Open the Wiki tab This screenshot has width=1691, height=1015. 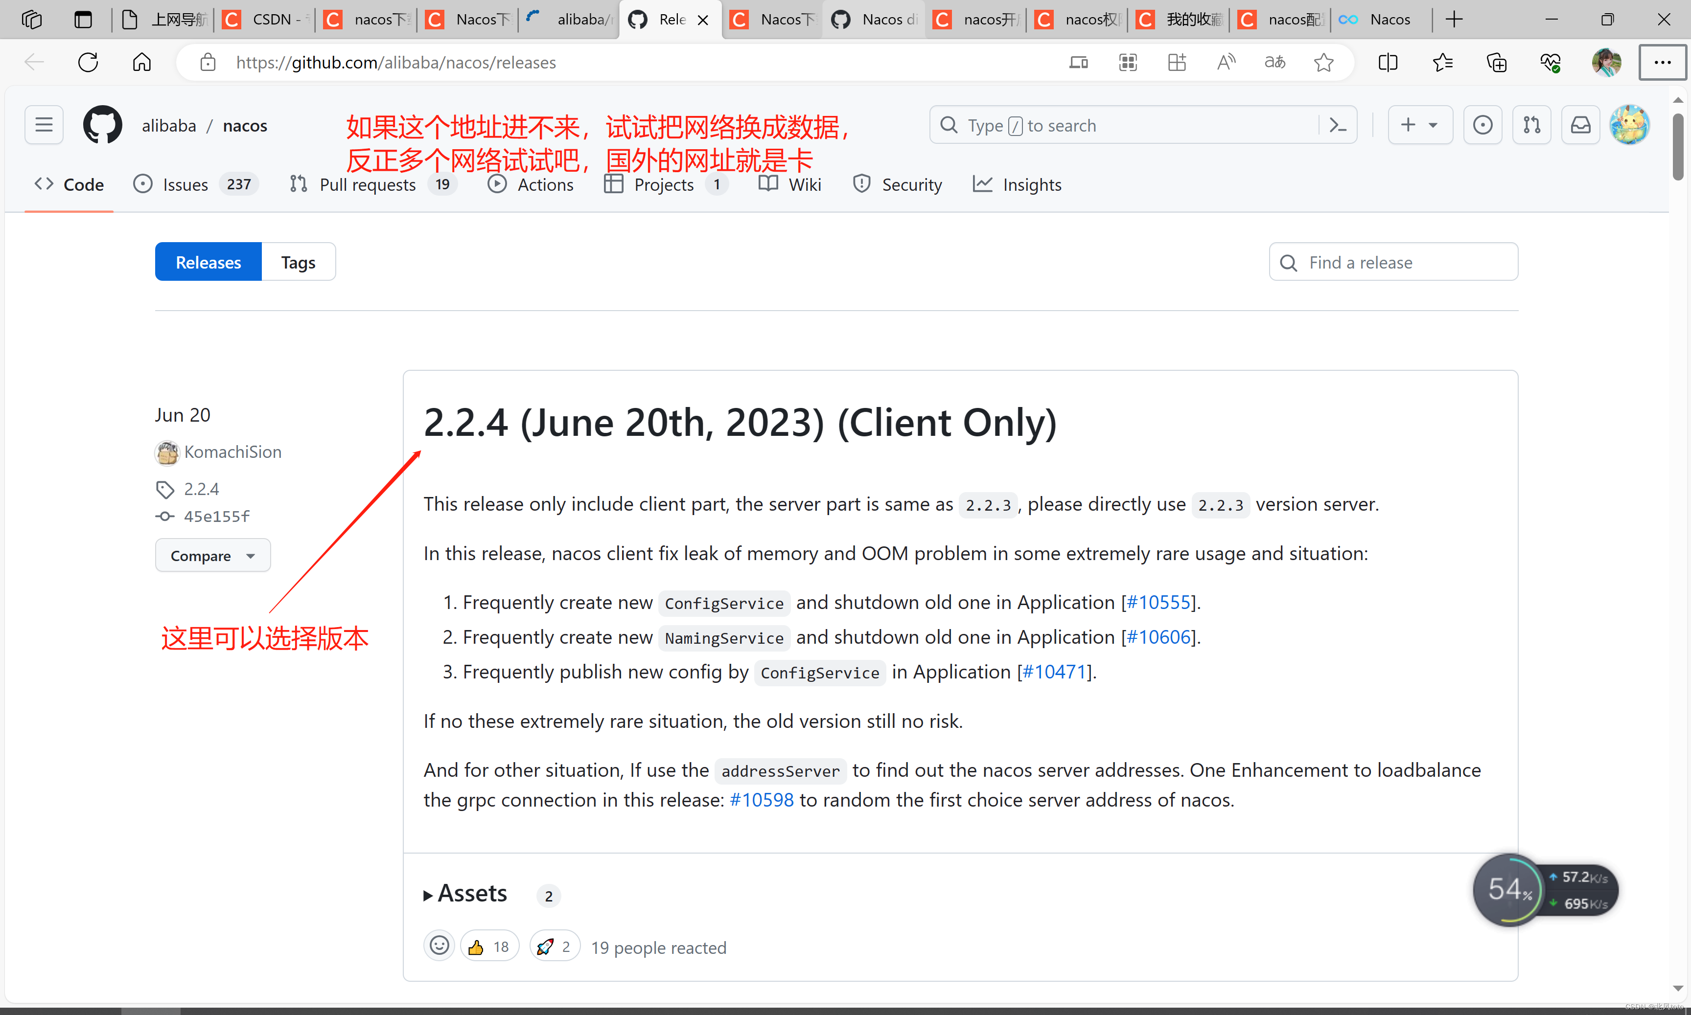coord(790,184)
